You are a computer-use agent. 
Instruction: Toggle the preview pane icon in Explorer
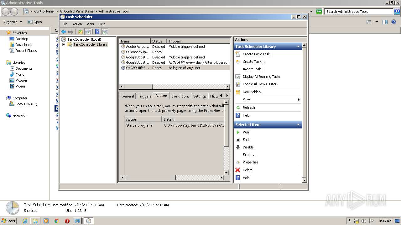(x=385, y=22)
